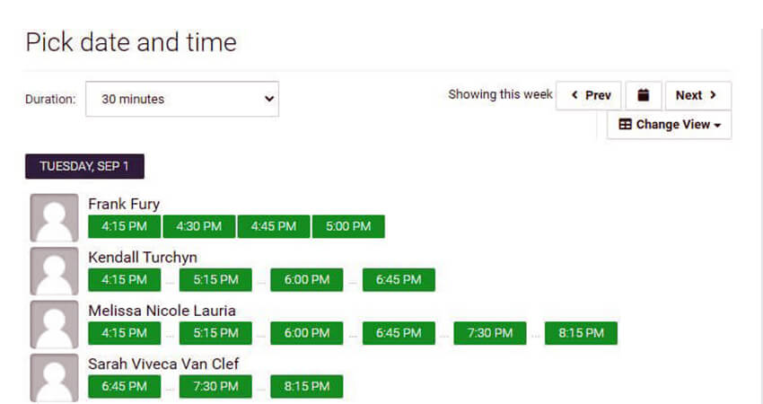
Task: Choose Melissa Nicole Lauria's 7:30 PM time
Action: [490, 333]
